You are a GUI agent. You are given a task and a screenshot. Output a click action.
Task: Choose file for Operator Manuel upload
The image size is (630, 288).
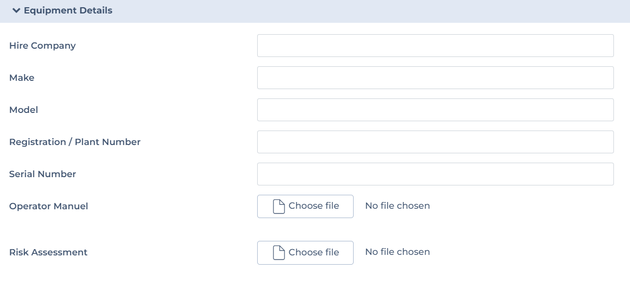point(305,206)
